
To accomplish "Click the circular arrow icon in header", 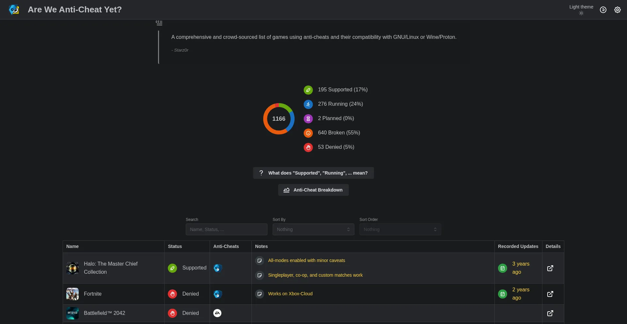I will (x=603, y=10).
